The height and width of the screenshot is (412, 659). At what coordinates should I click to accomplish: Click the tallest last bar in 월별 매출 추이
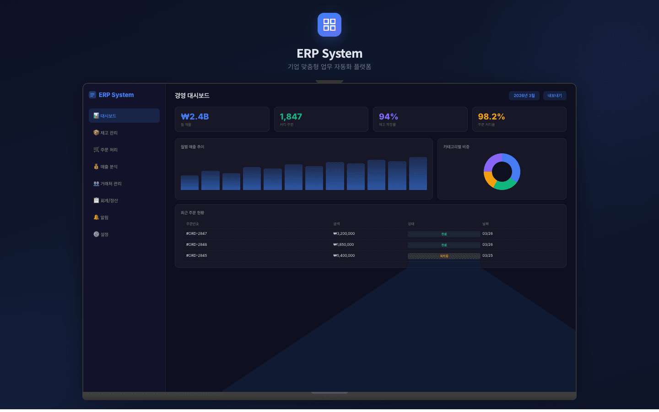click(418, 174)
